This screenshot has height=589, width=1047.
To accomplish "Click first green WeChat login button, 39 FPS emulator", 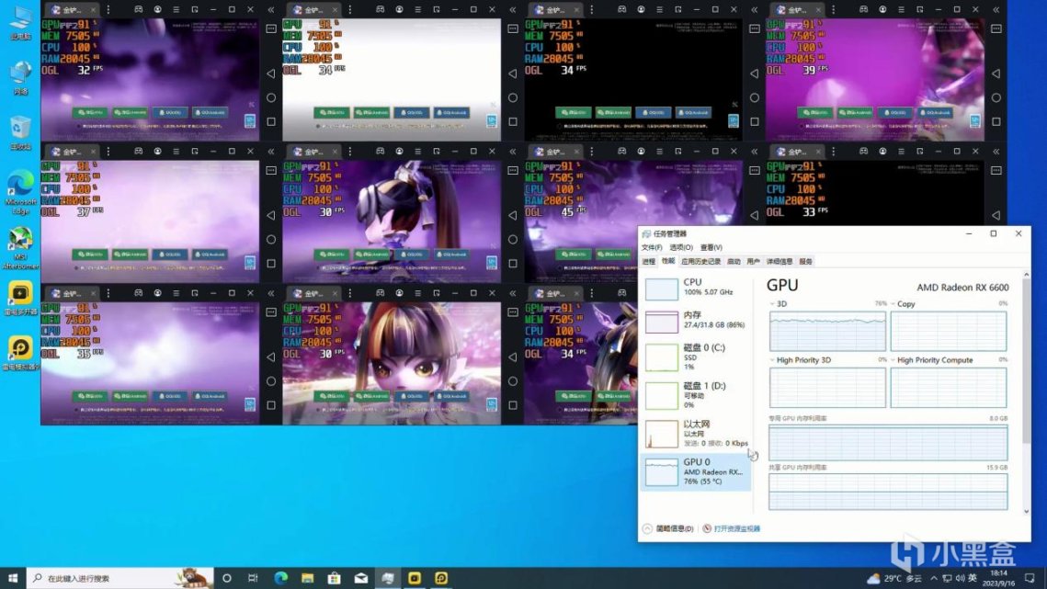I will [x=815, y=112].
